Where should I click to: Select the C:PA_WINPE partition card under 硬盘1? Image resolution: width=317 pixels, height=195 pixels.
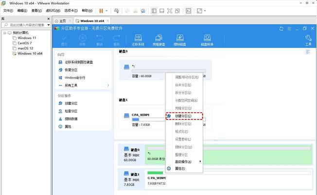pyautogui.click(x=165, y=119)
